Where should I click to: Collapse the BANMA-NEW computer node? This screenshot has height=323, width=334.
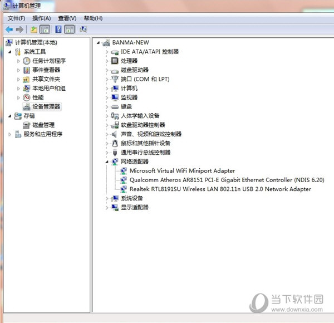tap(98, 43)
